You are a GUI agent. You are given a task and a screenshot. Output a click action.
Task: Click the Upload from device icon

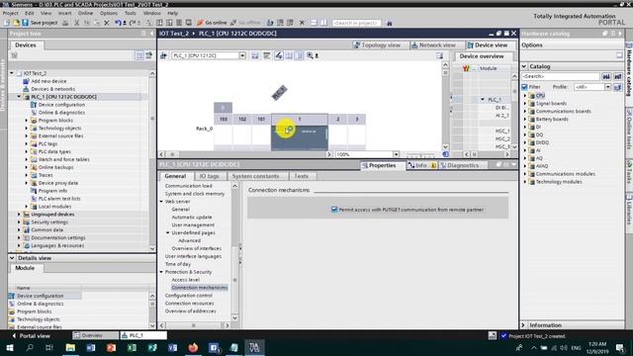click(169, 23)
